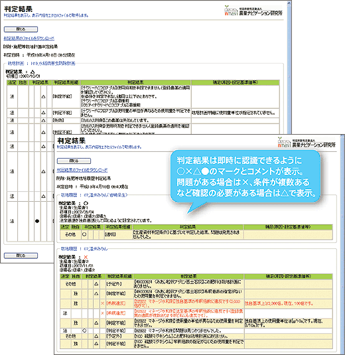Click the 判定日時 09:40現在 line in front window
The width and height of the screenshot is (345, 355).
92,186
